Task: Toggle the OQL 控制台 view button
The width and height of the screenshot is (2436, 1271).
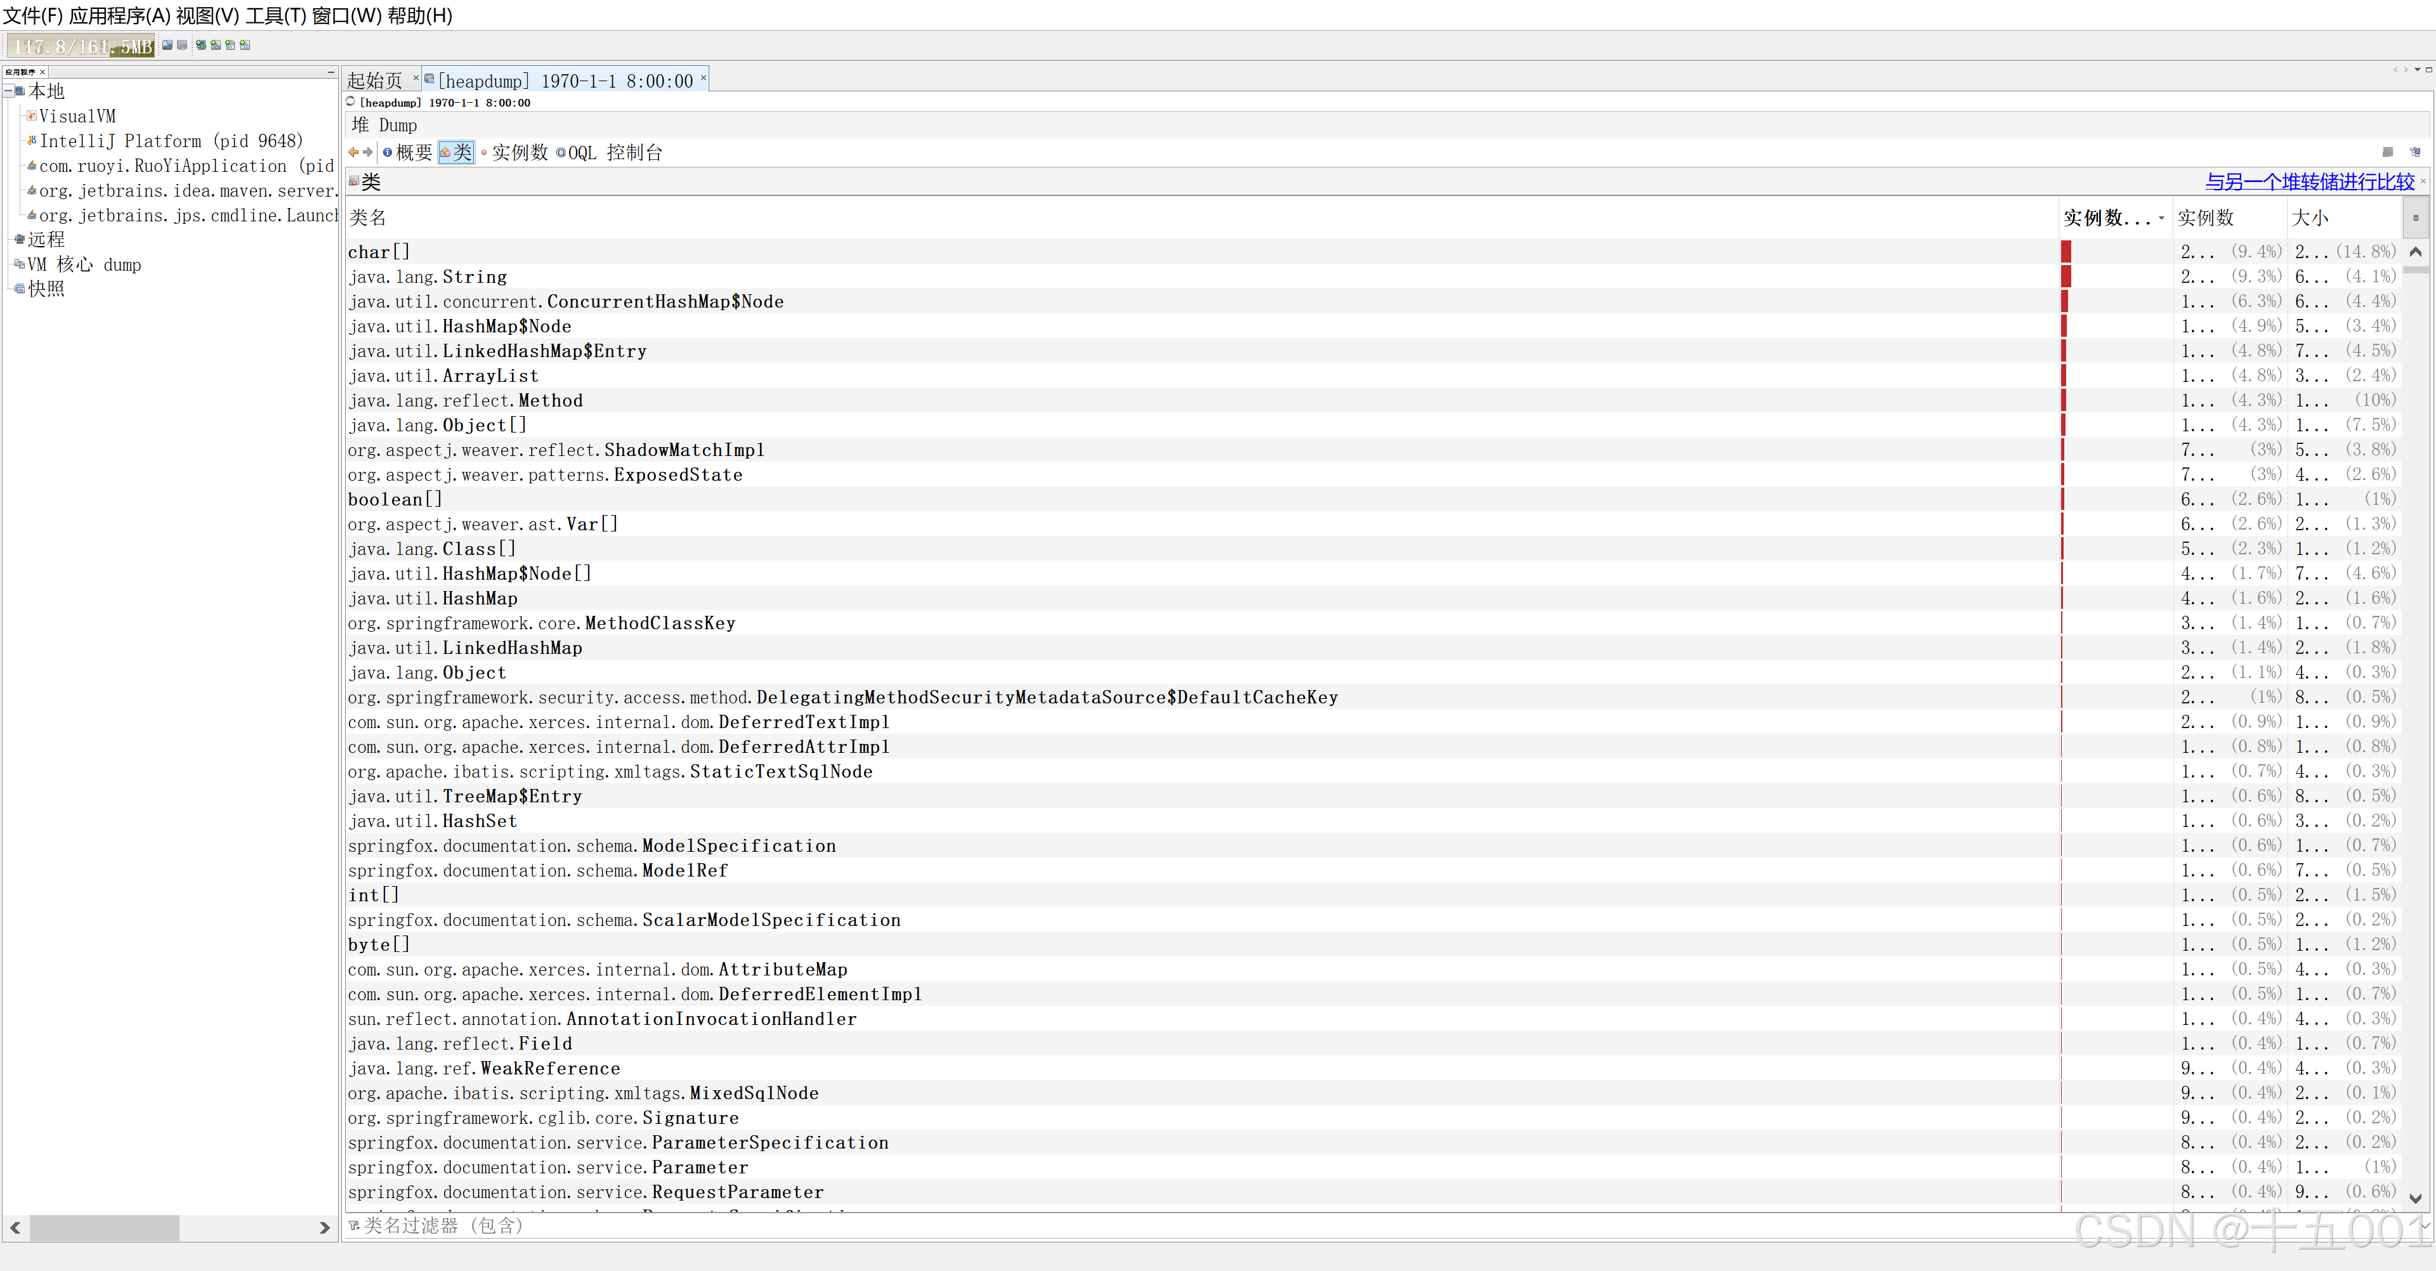Action: [x=610, y=152]
